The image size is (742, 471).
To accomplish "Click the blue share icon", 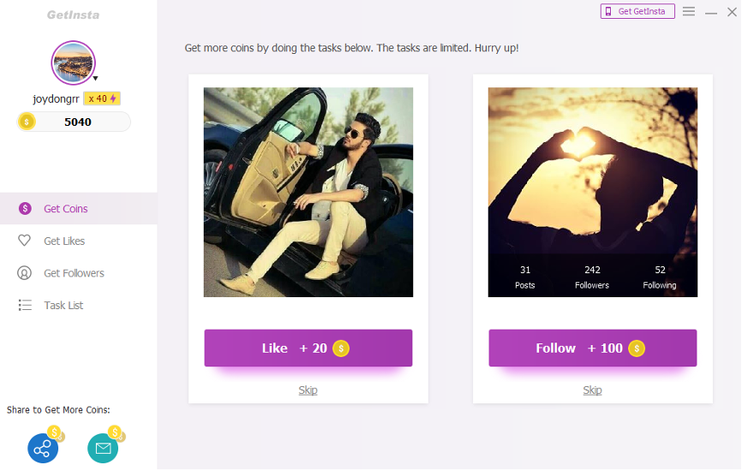I will pos(43,448).
